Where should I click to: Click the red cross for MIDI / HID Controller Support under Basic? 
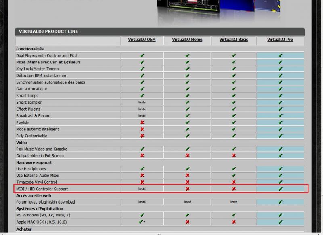click(x=234, y=189)
